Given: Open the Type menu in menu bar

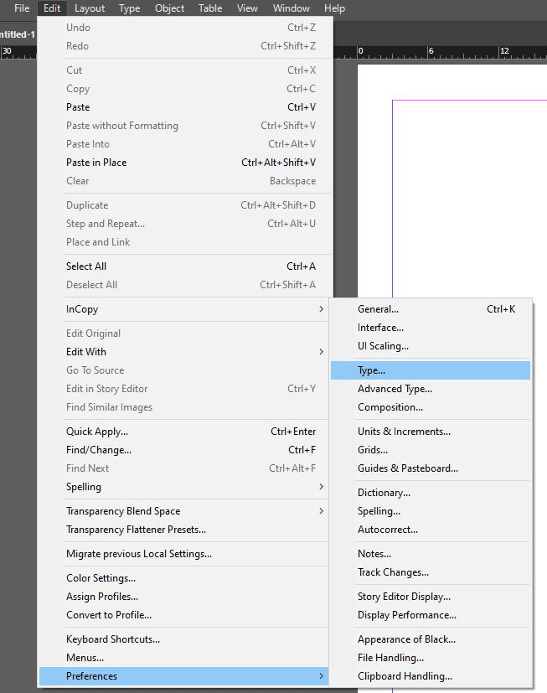Looking at the screenshot, I should pyautogui.click(x=130, y=8).
